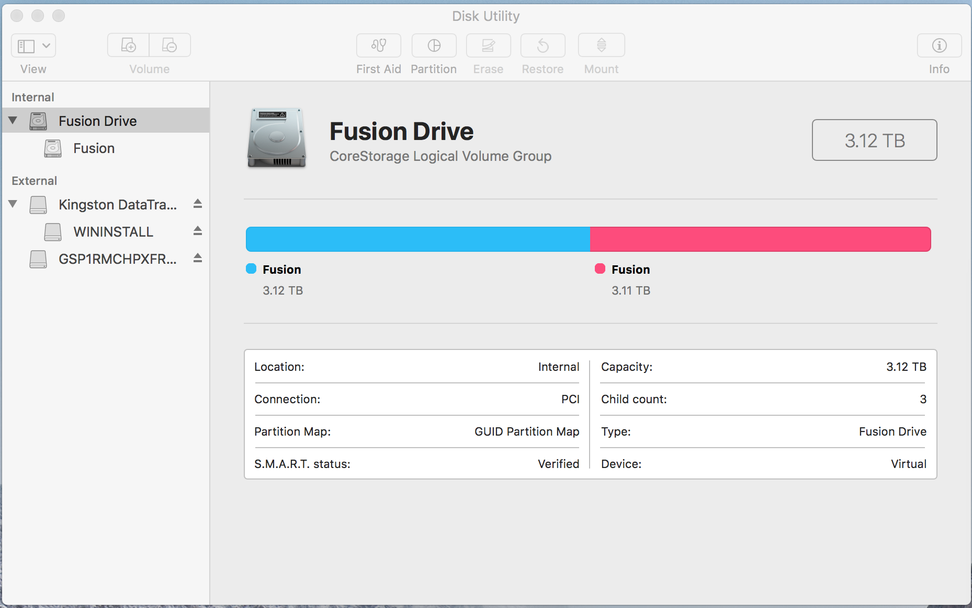The image size is (972, 608).
Task: Click the 3.12 TB capacity box
Action: click(x=875, y=140)
